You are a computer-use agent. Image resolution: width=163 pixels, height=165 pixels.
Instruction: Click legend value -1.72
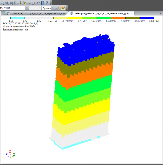(24, 21)
